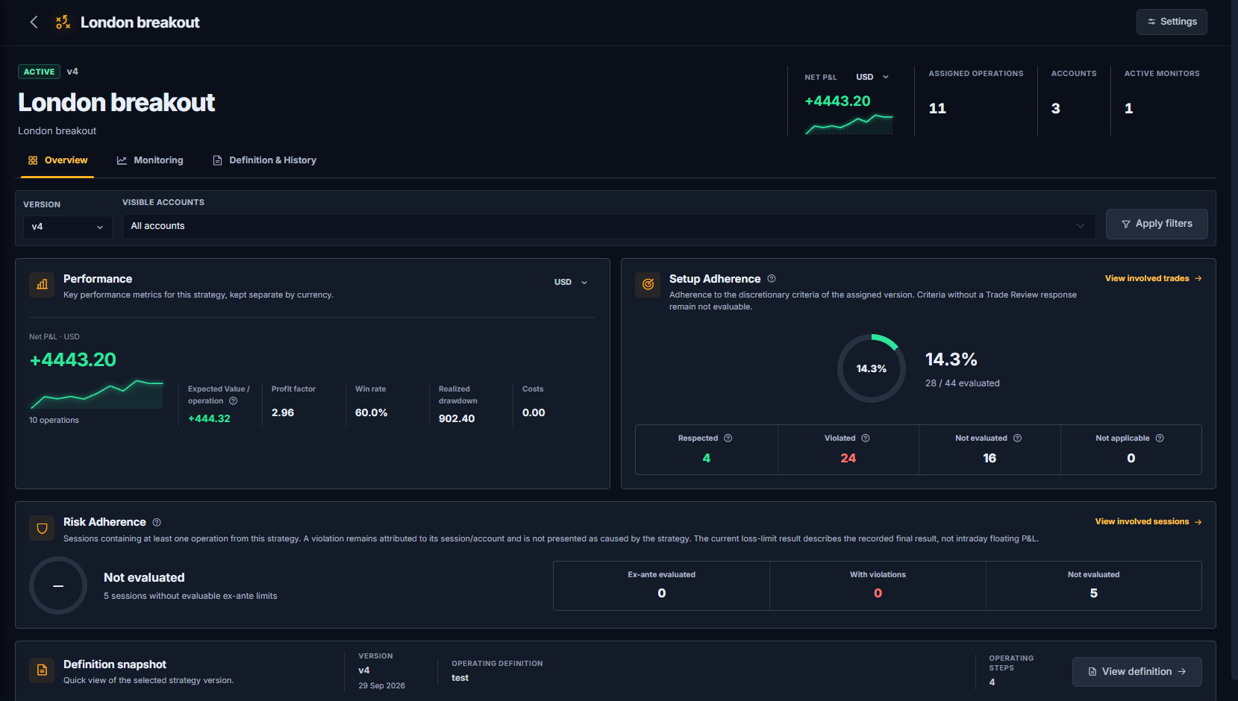Click Apply filters button
Viewport: 1238px width, 701px height.
tap(1157, 224)
